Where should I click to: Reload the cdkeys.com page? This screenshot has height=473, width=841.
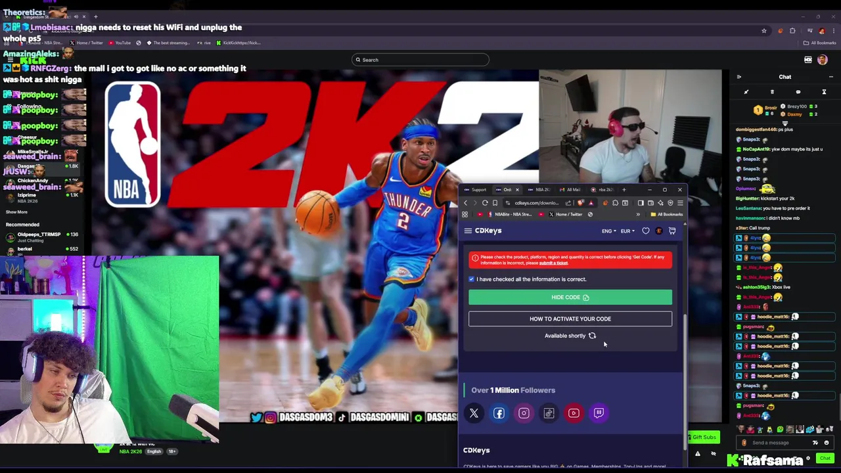485,203
